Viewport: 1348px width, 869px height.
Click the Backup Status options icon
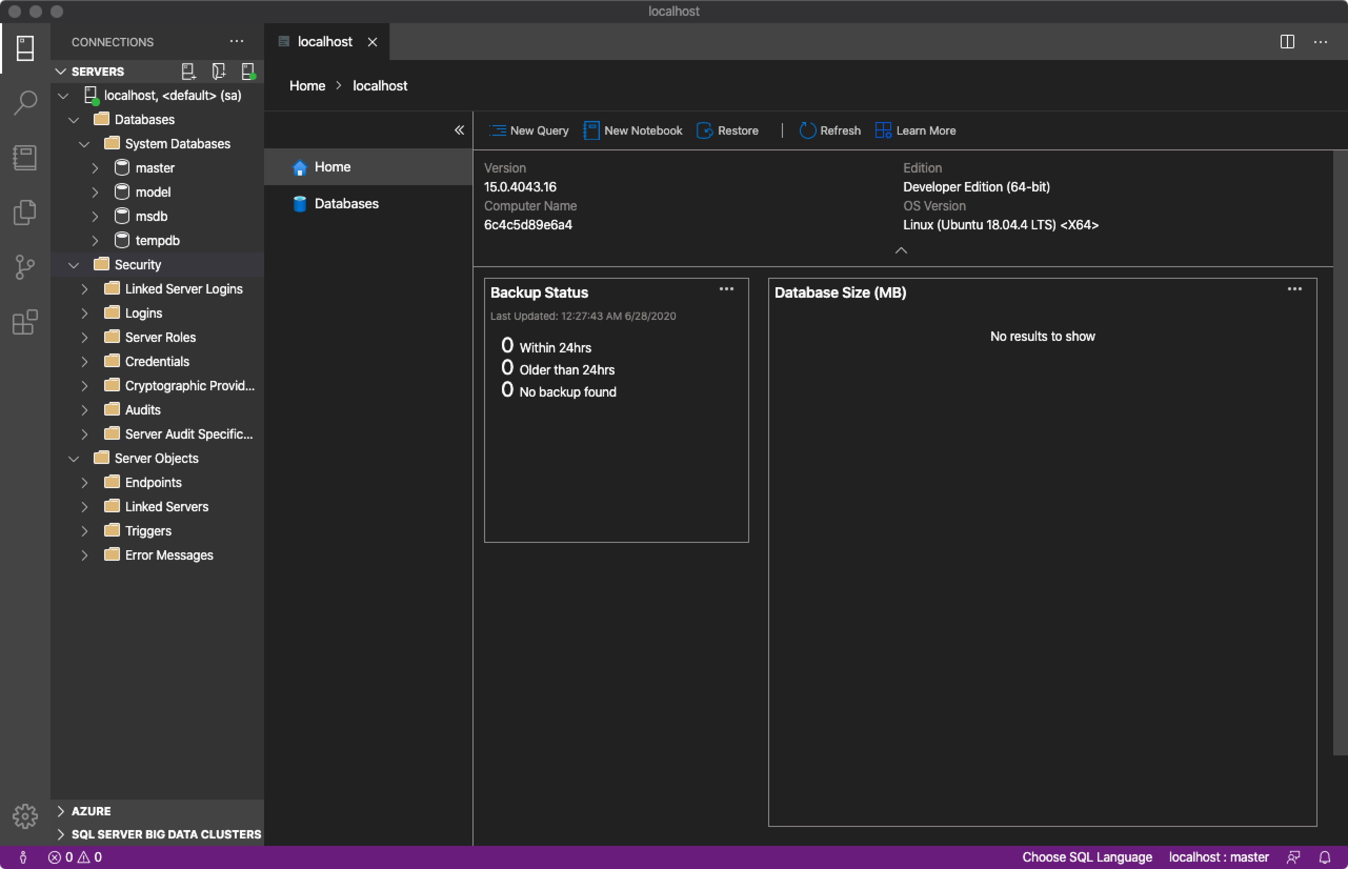pos(727,289)
